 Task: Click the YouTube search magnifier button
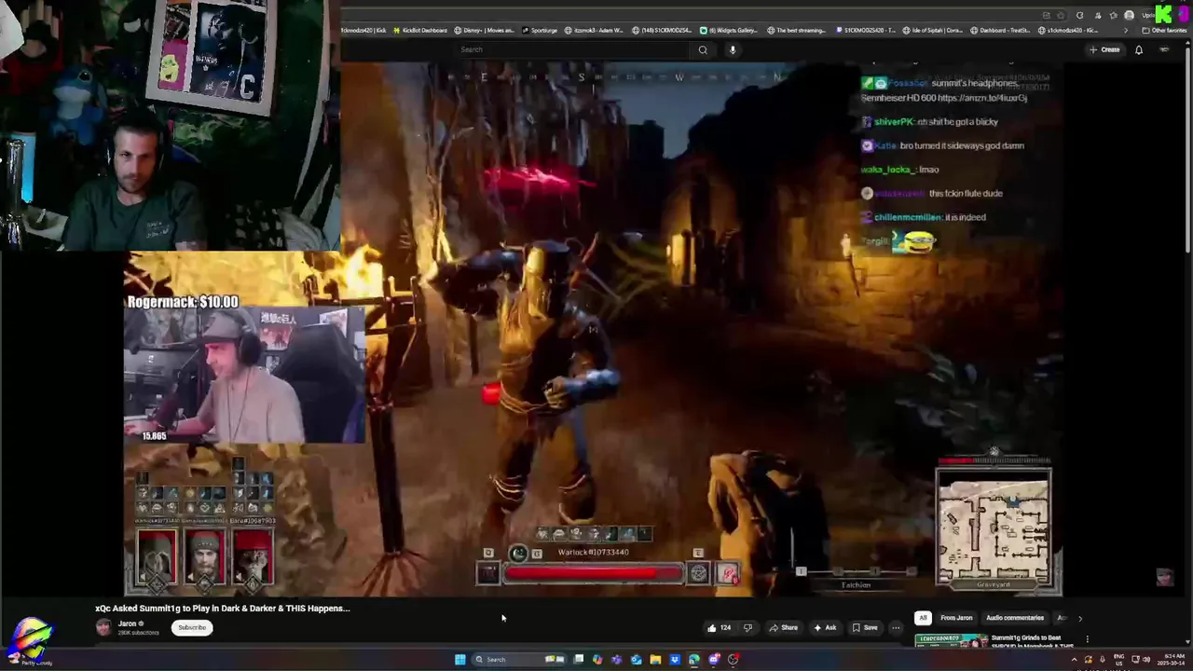click(x=703, y=49)
